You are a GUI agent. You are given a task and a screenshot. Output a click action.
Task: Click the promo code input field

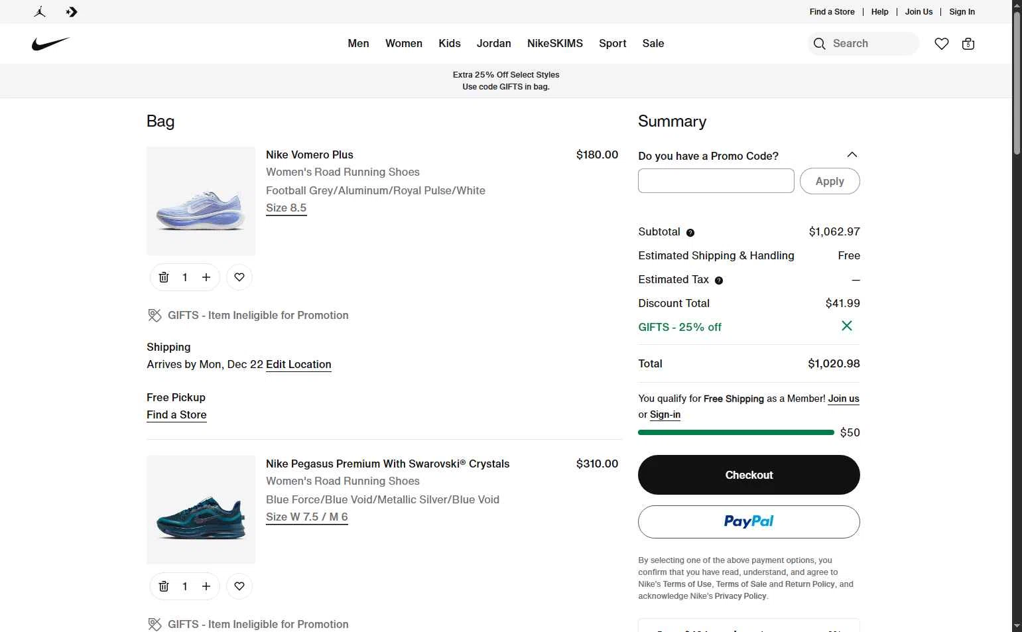pyautogui.click(x=716, y=181)
